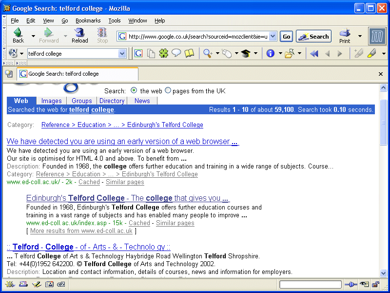Open the File menu
This screenshot has height=293, width=390.
click(x=15, y=21)
